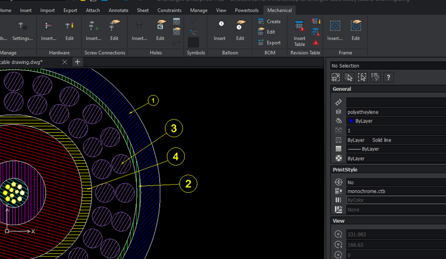Click the blue ByLayer line color field
The height and width of the screenshot is (259, 446).
396,121
